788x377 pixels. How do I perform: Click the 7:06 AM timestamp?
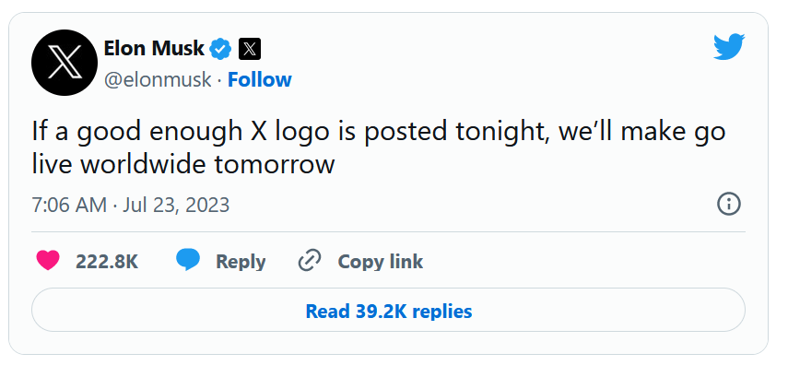[x=69, y=205]
